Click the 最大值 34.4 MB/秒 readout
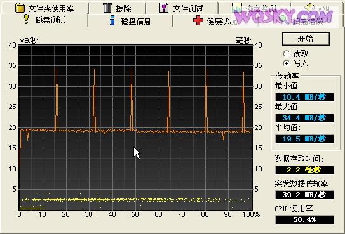 pyautogui.click(x=304, y=118)
